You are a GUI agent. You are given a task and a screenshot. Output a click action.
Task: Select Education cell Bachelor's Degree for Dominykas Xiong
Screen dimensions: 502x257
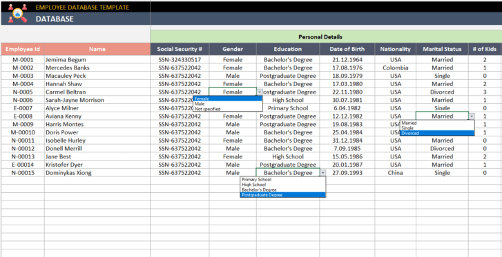pos(288,173)
